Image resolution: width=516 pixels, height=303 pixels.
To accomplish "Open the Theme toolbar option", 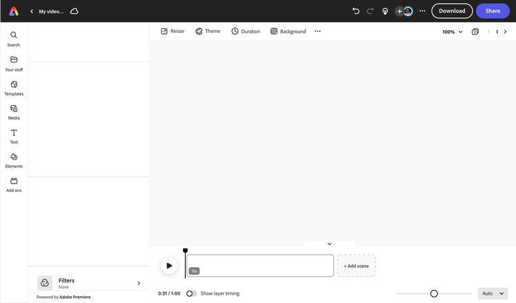I will tap(208, 32).
